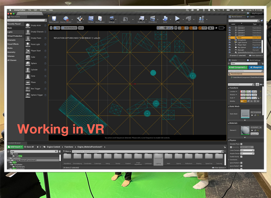Open Cinematics from the toolbar
271x198 pixels.
click(152, 19)
